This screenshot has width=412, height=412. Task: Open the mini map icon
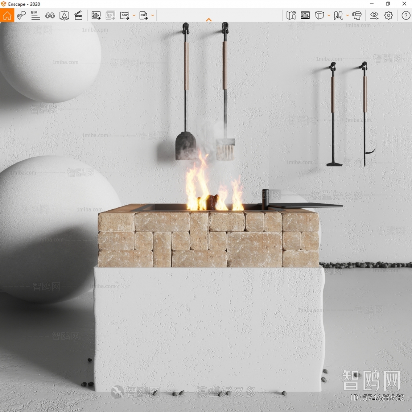(291, 15)
